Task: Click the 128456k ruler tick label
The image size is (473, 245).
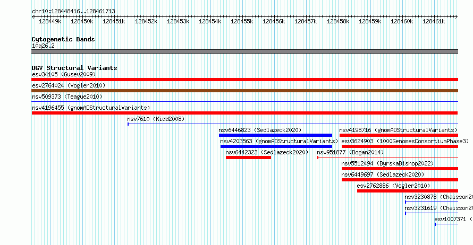Action: (x=274, y=21)
